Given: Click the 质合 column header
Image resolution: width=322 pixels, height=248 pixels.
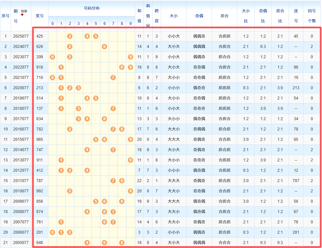Looking at the screenshot, I should (225, 16).
